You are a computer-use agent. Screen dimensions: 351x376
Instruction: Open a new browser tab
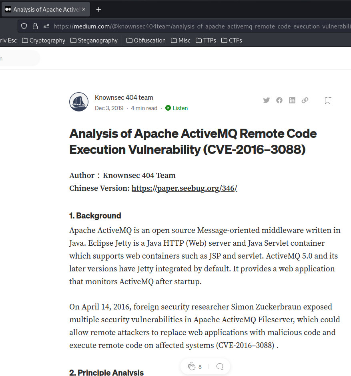point(98,10)
